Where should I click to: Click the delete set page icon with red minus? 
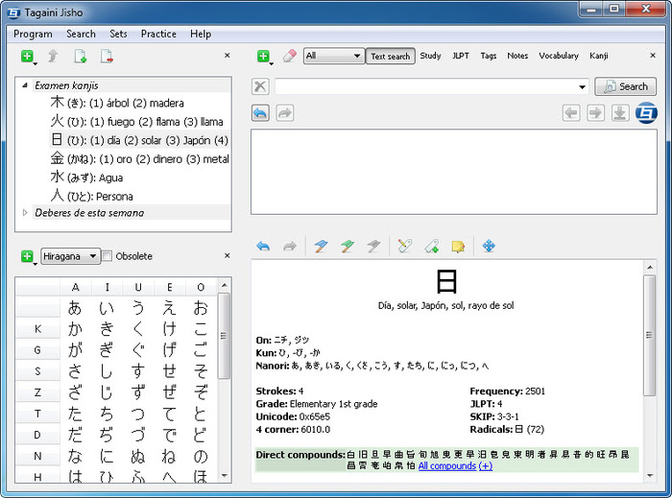[107, 56]
